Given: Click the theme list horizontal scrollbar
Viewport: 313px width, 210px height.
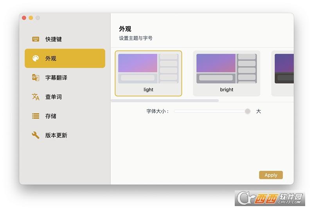Looking at the screenshot, I should click(165, 101).
